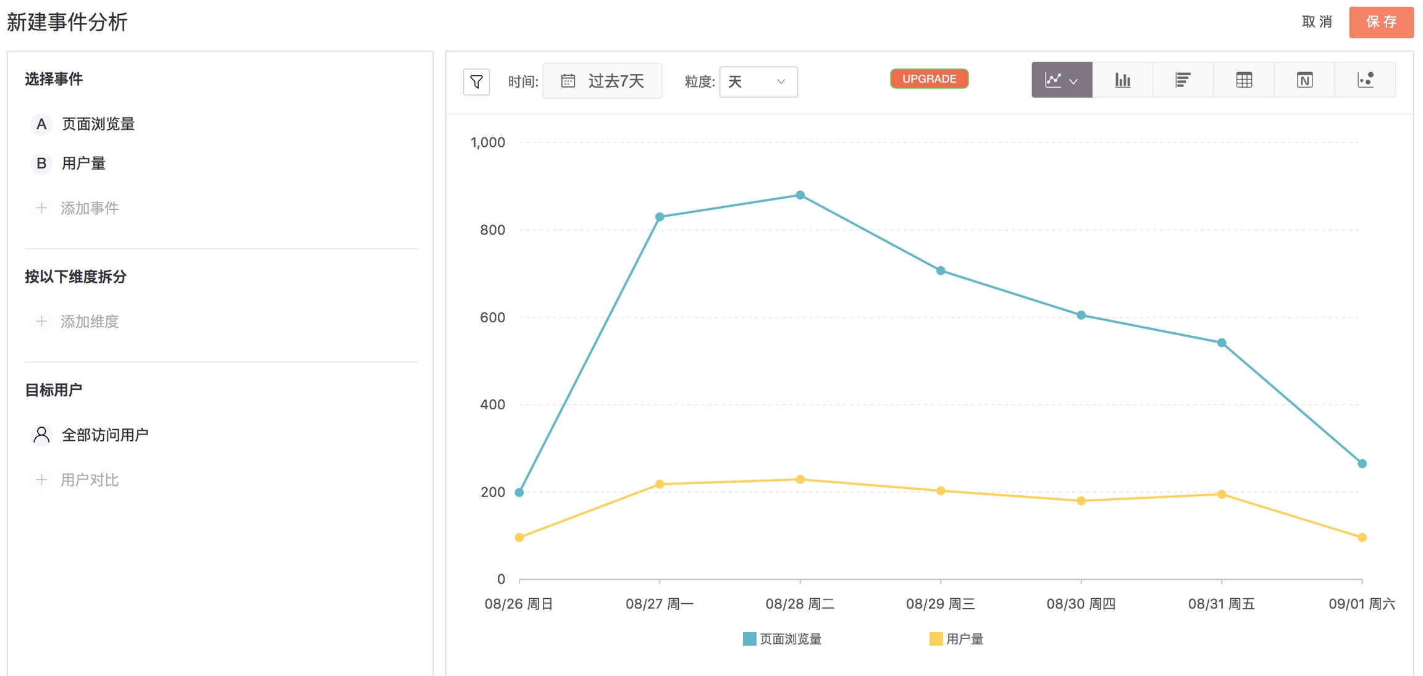Click 添加维度 to add dimension
The image size is (1423, 676).
(x=89, y=322)
